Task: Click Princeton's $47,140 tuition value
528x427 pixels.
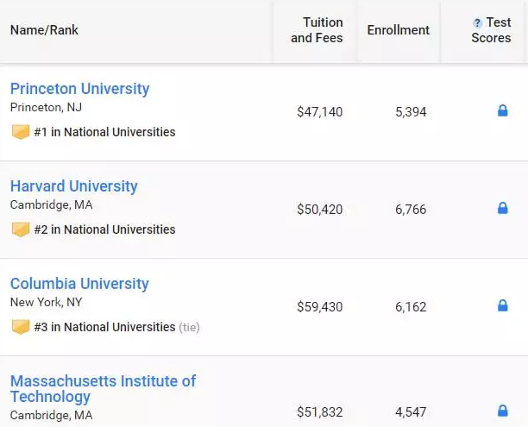Action: (x=319, y=112)
